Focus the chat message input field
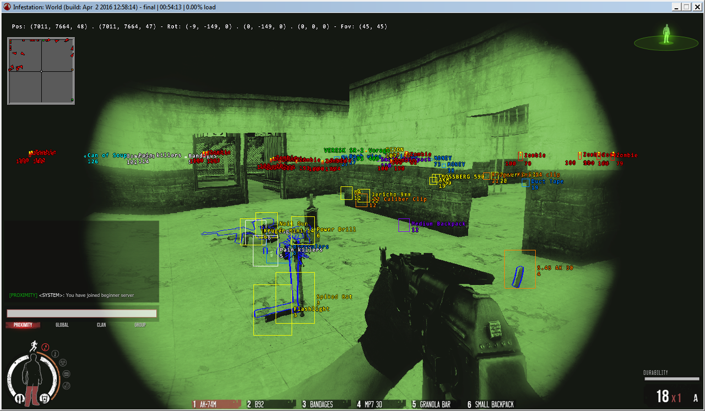The image size is (705, 411). tap(82, 313)
